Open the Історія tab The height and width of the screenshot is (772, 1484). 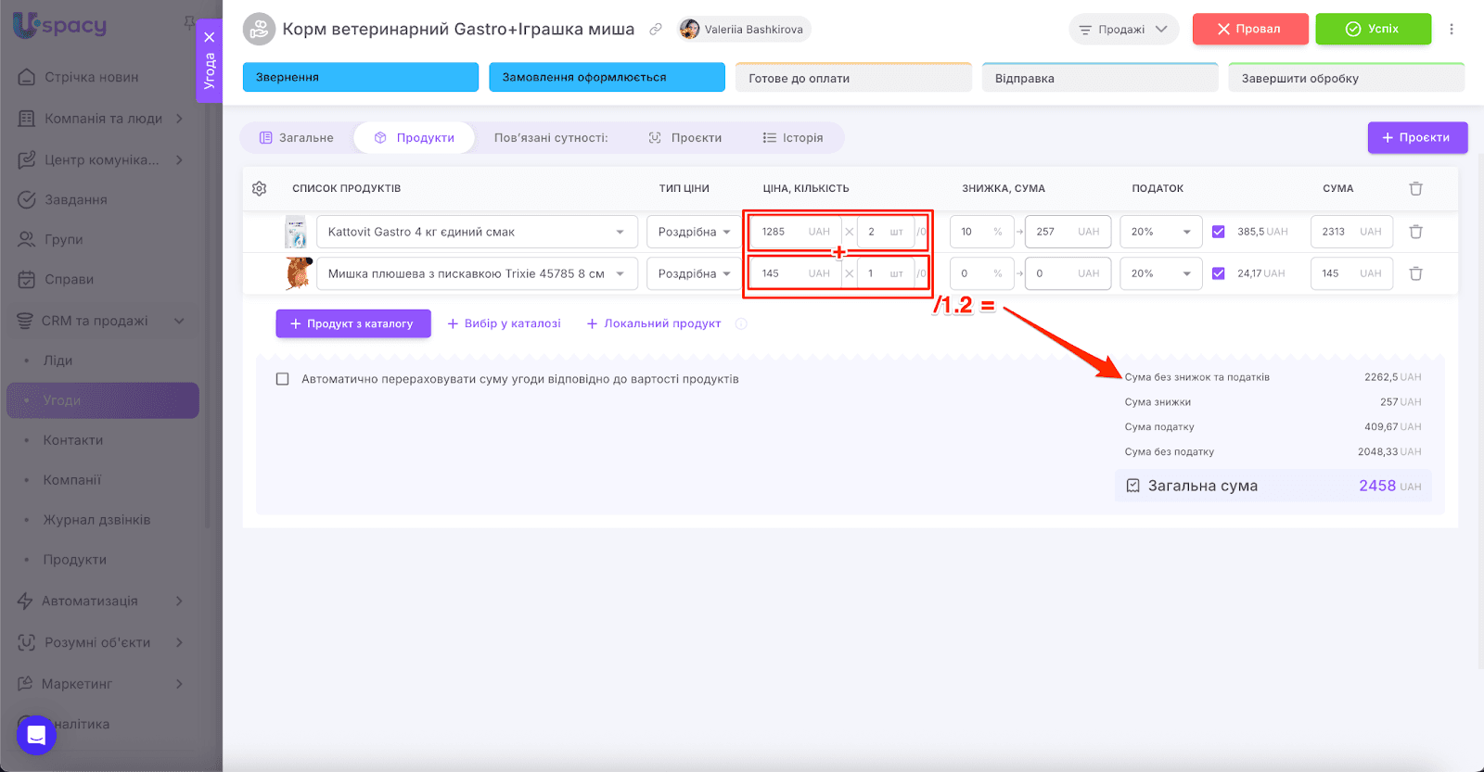coord(793,138)
